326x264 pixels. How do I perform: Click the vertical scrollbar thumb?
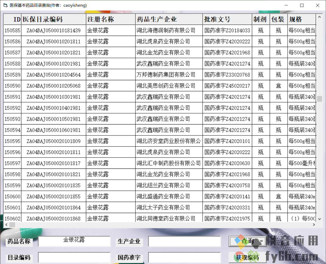coord(320,99)
